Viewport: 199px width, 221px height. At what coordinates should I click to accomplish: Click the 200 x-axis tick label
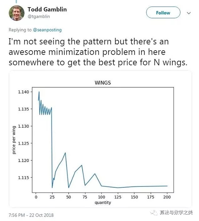pyautogui.click(x=167, y=197)
